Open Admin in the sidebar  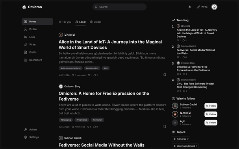[x=37, y=129]
